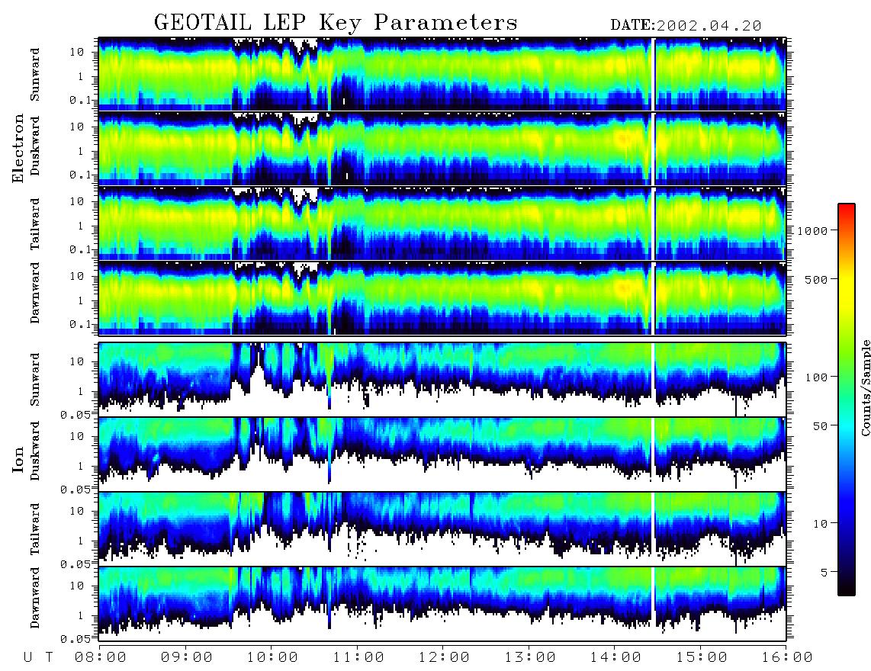This screenshot has width=871, height=671.
Task: Click the "U T" axis label
Action: pyautogui.click(x=38, y=657)
